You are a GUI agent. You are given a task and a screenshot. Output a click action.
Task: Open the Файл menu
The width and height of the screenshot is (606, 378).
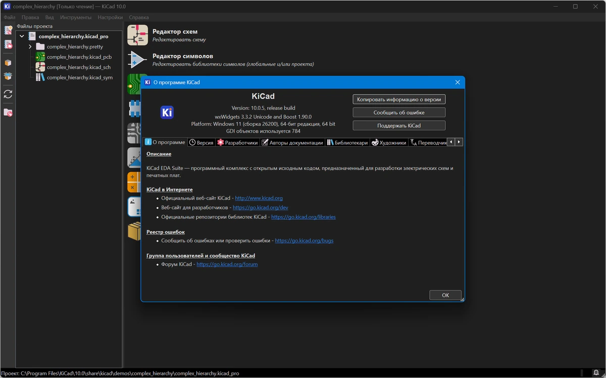tap(10, 17)
